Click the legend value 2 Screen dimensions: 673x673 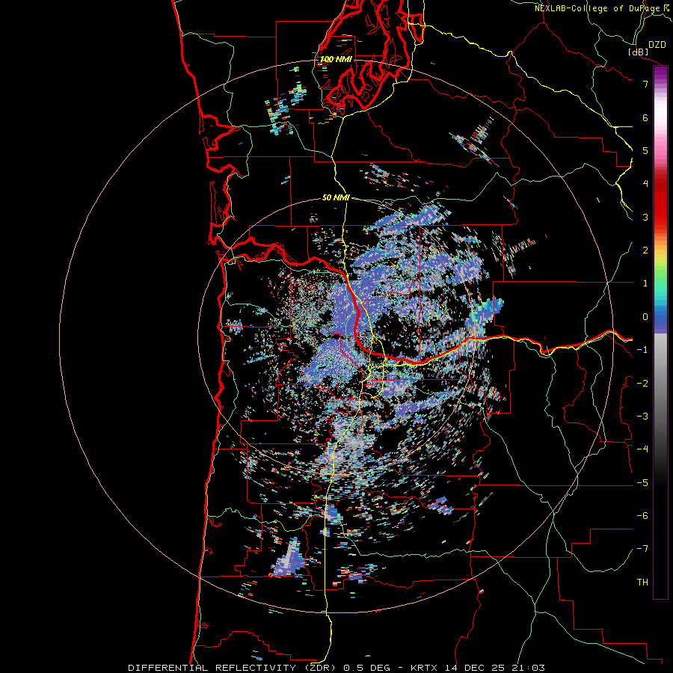[x=645, y=251]
